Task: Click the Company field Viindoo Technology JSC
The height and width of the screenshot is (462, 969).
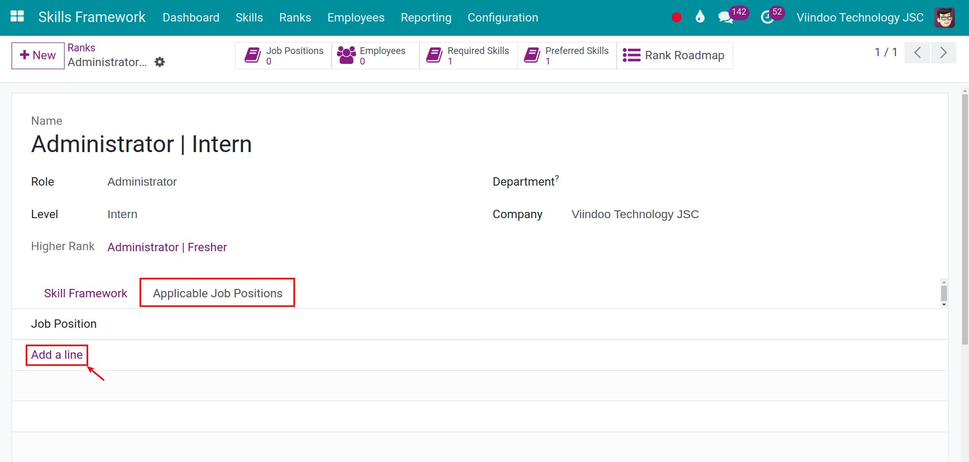Action: click(x=635, y=214)
